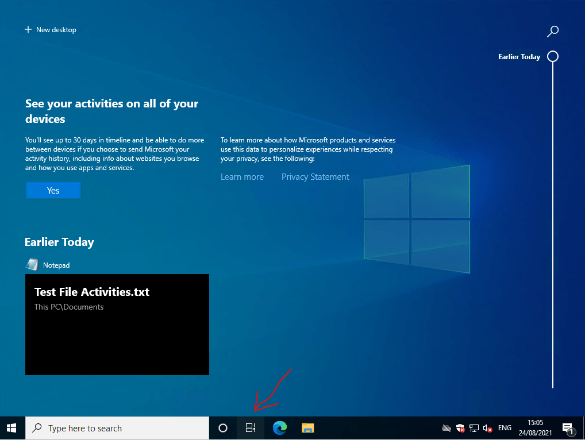Open the Learn more link
The width and height of the screenshot is (585, 440).
(x=242, y=177)
